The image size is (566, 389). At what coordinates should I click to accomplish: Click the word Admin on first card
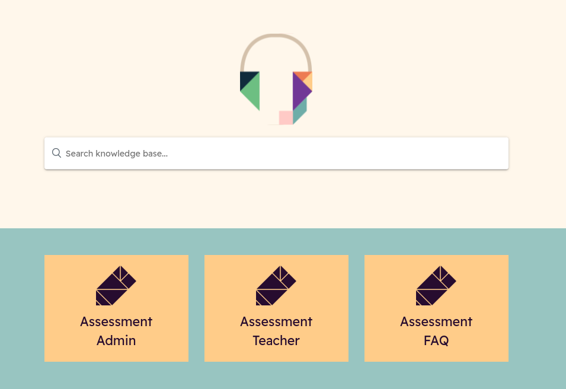116,340
